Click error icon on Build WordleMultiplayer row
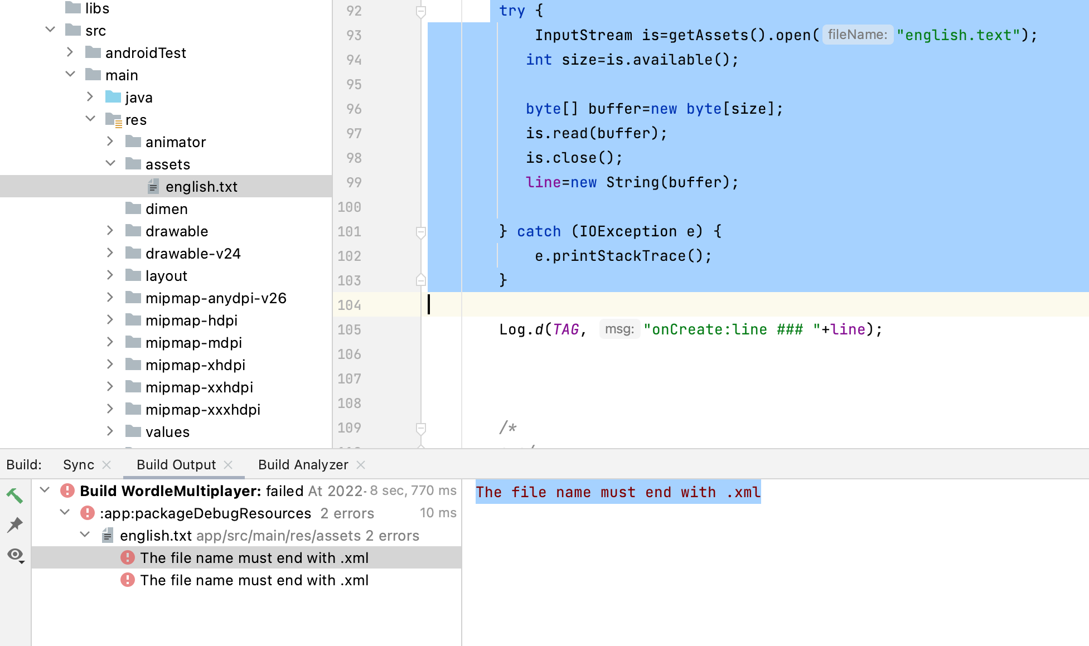Image resolution: width=1089 pixels, height=646 pixels. pyautogui.click(x=67, y=490)
